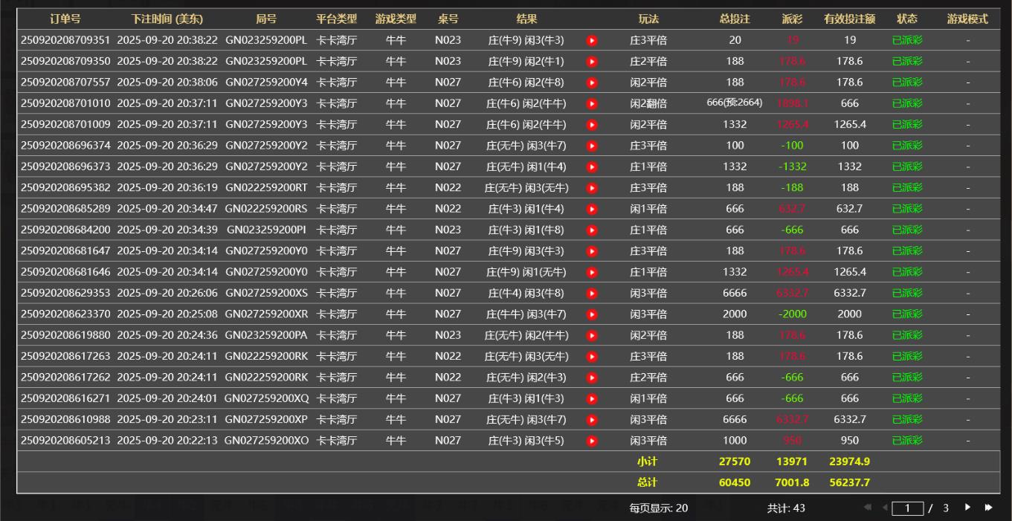Click the 订单号 column header
The width and height of the screenshot is (1012, 521).
pyautogui.click(x=65, y=19)
